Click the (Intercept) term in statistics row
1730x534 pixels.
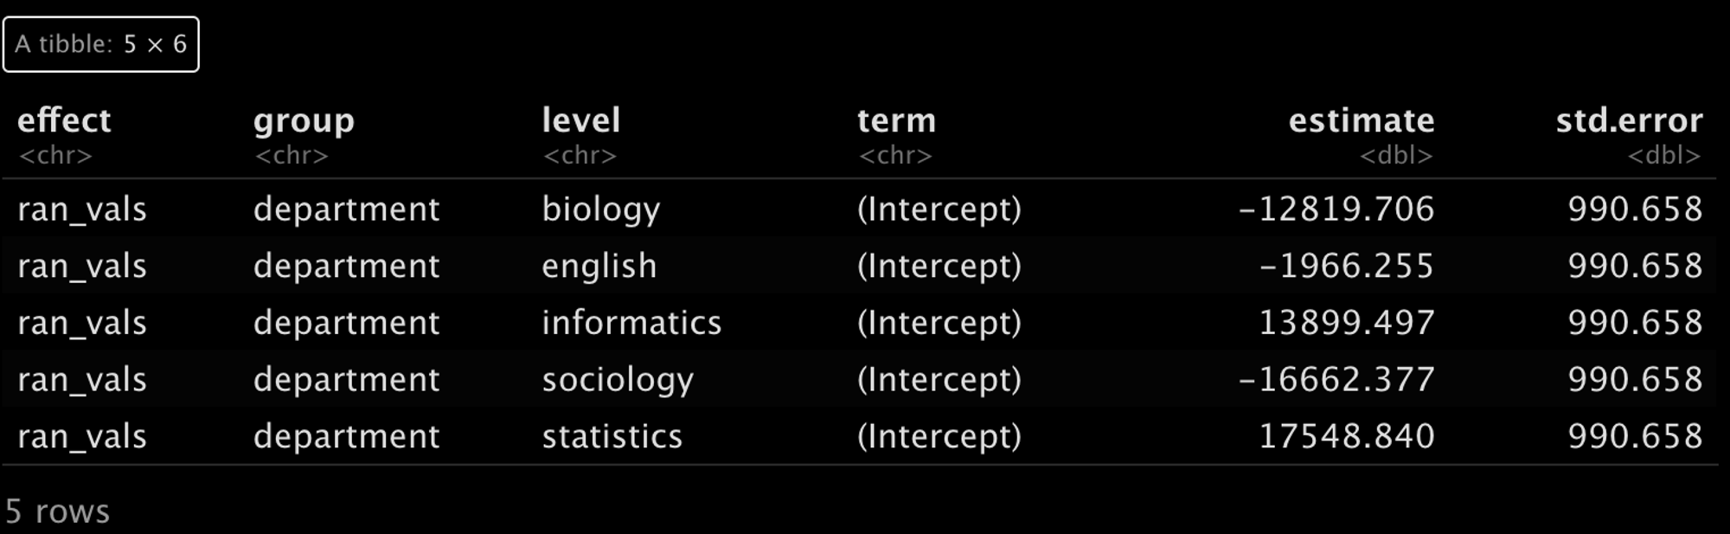(x=939, y=437)
